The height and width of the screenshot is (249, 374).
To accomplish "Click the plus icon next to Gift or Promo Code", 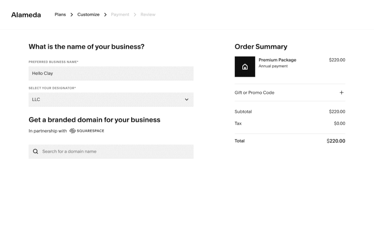I will pyautogui.click(x=341, y=92).
